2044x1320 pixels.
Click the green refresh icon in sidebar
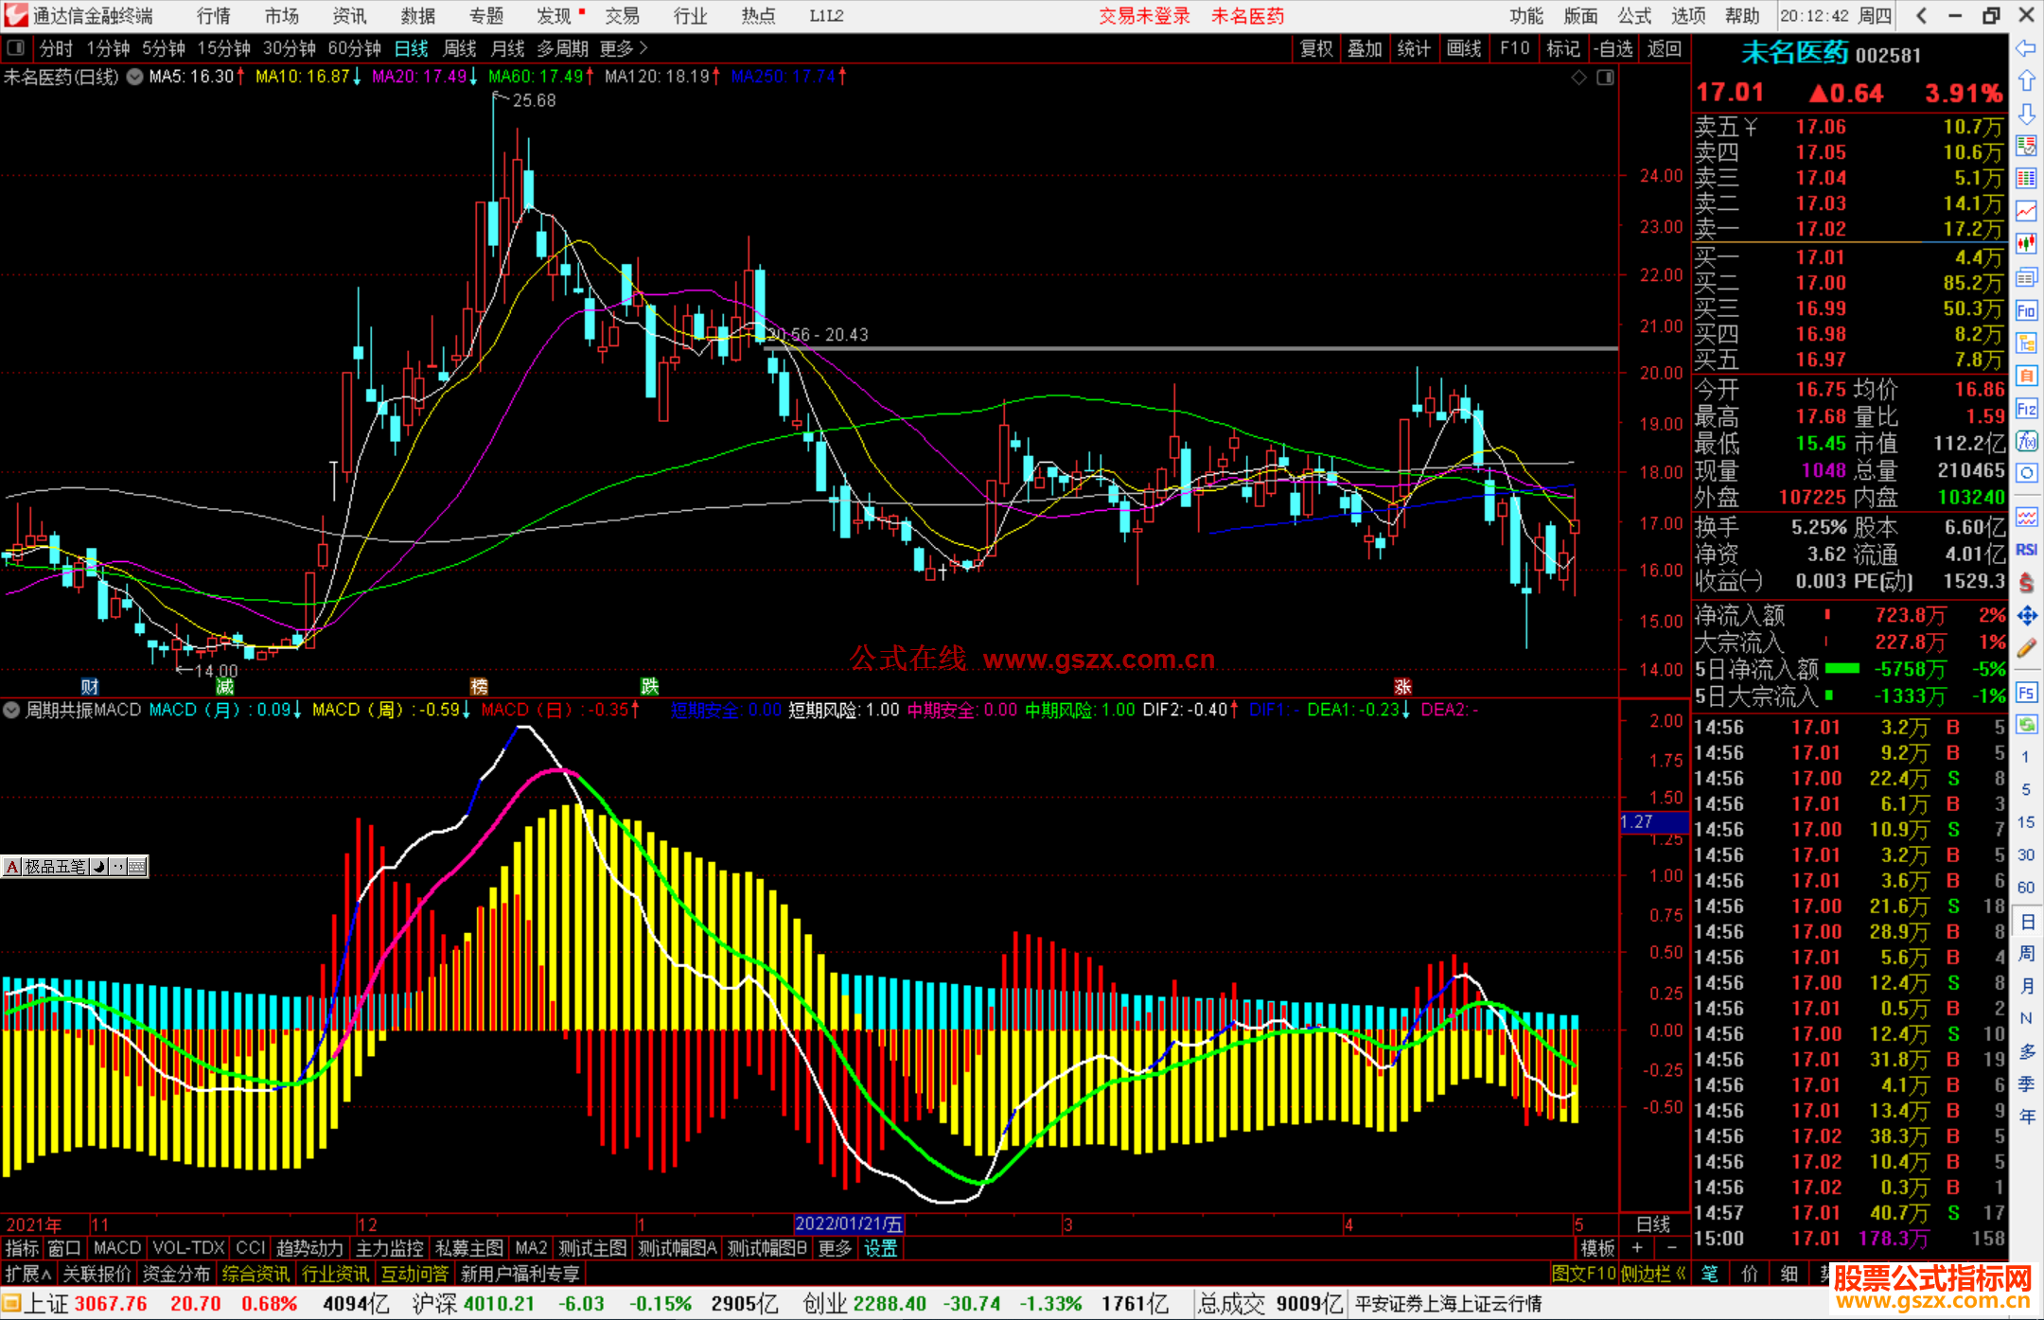point(2026,724)
